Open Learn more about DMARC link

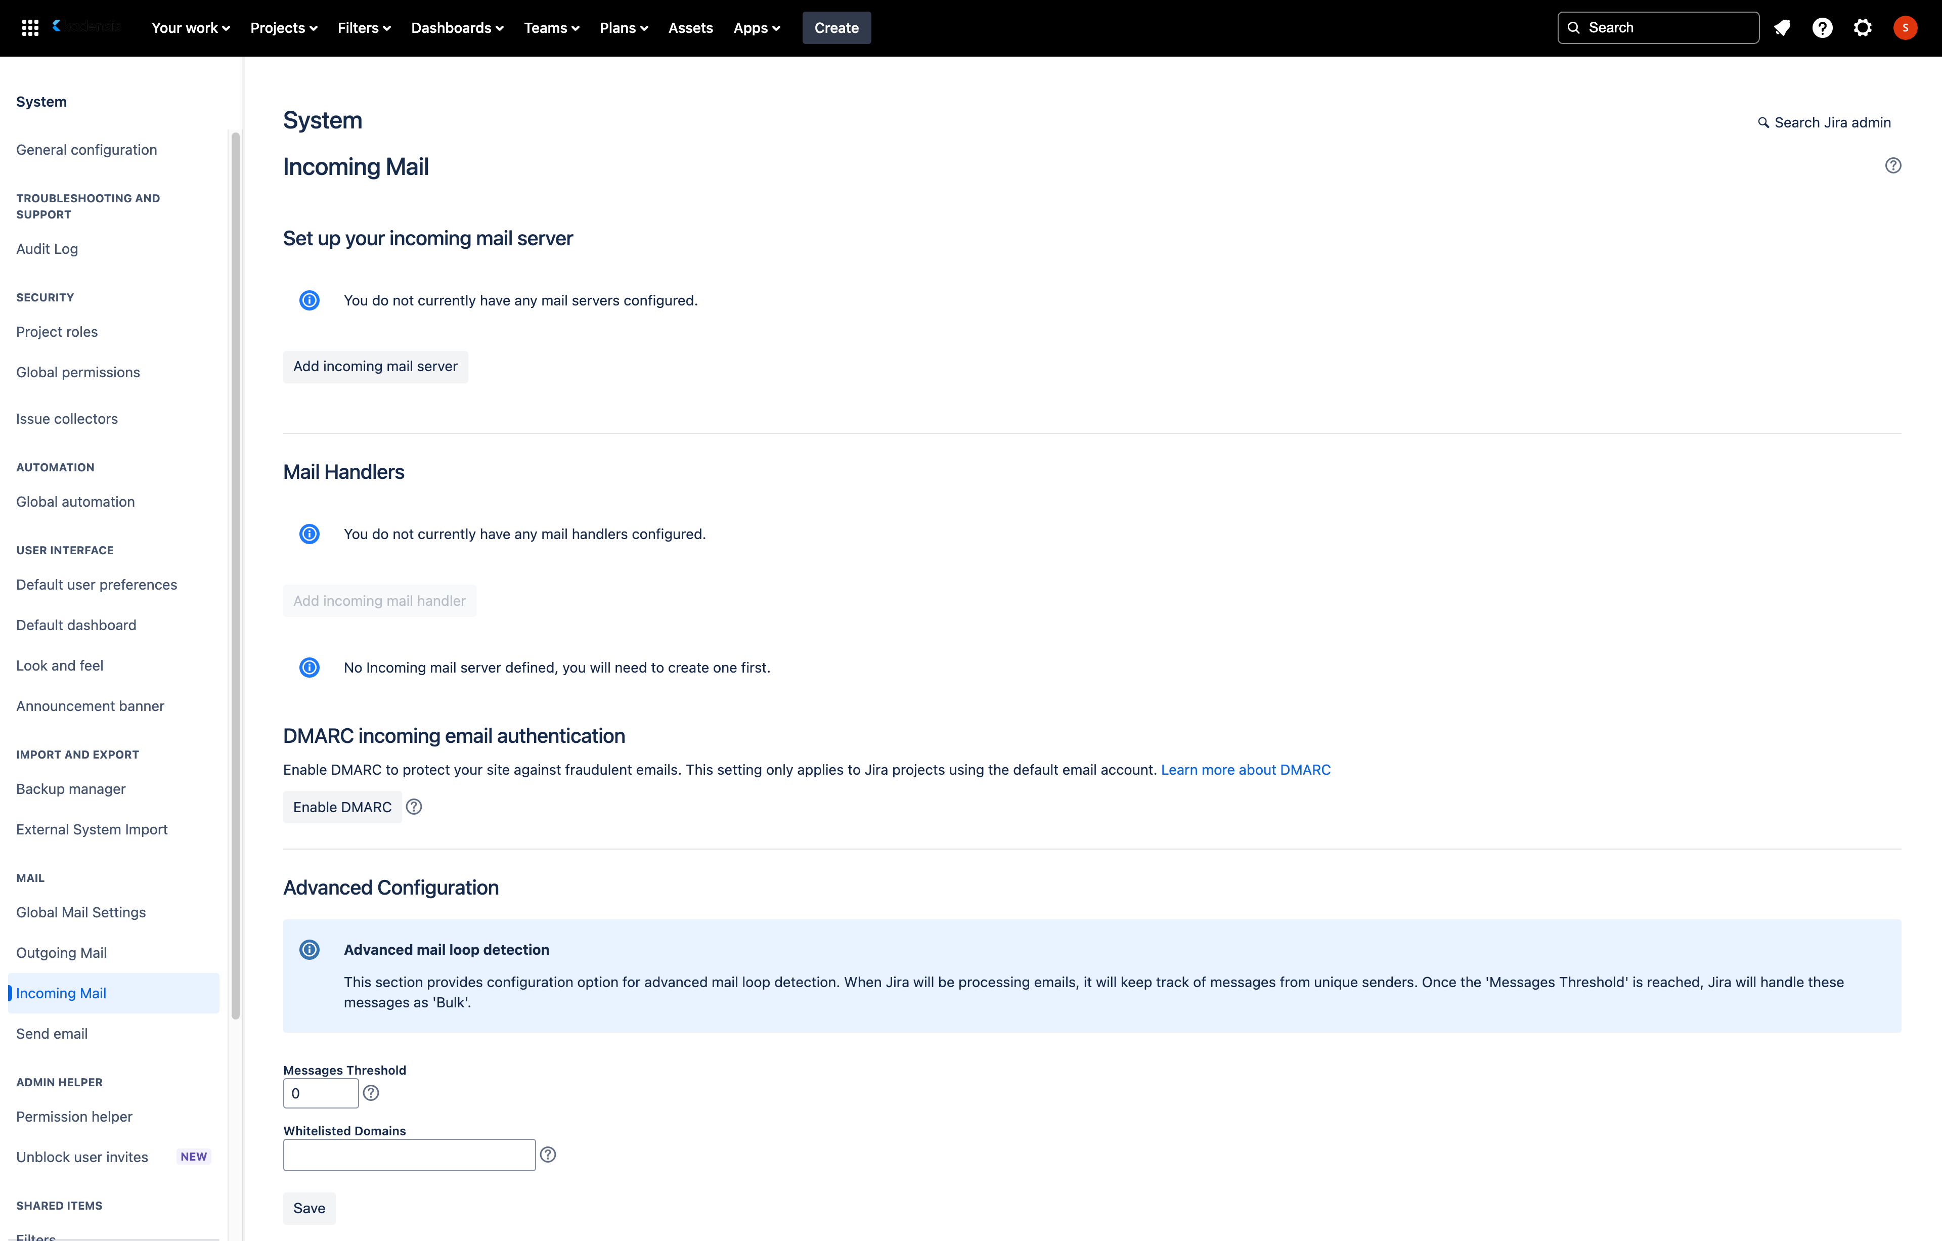click(x=1245, y=769)
